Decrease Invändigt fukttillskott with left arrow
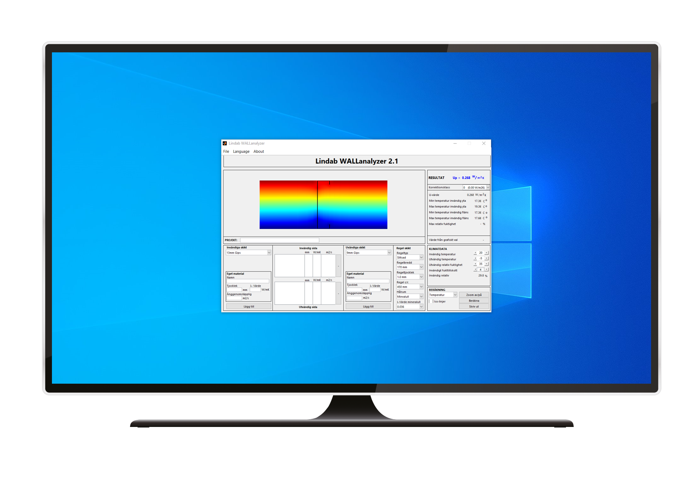Screen dimensions: 698x489 click(x=475, y=269)
